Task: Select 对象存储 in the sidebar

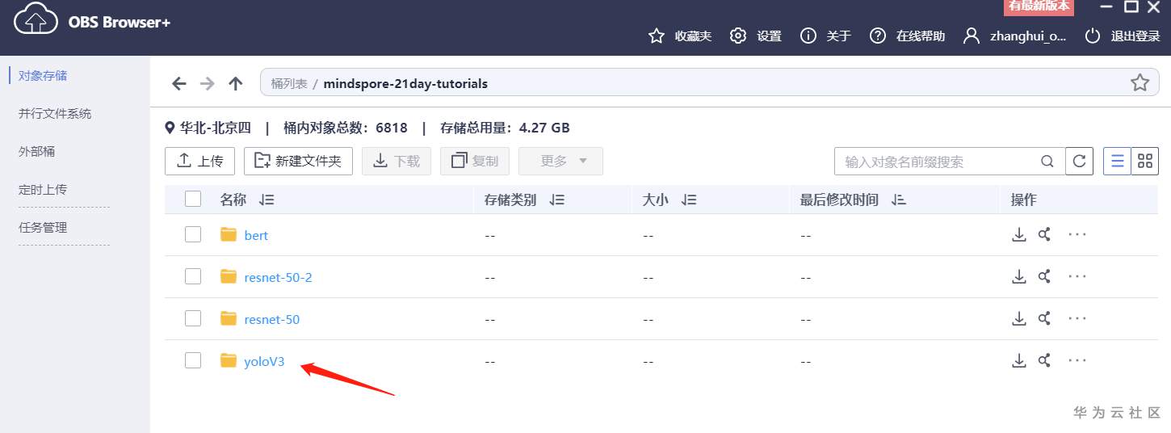Action: [x=43, y=75]
